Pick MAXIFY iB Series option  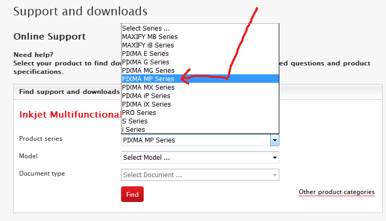coord(148,45)
